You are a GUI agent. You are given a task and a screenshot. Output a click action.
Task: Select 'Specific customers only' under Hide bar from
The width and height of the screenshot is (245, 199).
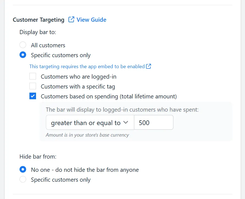tap(23, 179)
